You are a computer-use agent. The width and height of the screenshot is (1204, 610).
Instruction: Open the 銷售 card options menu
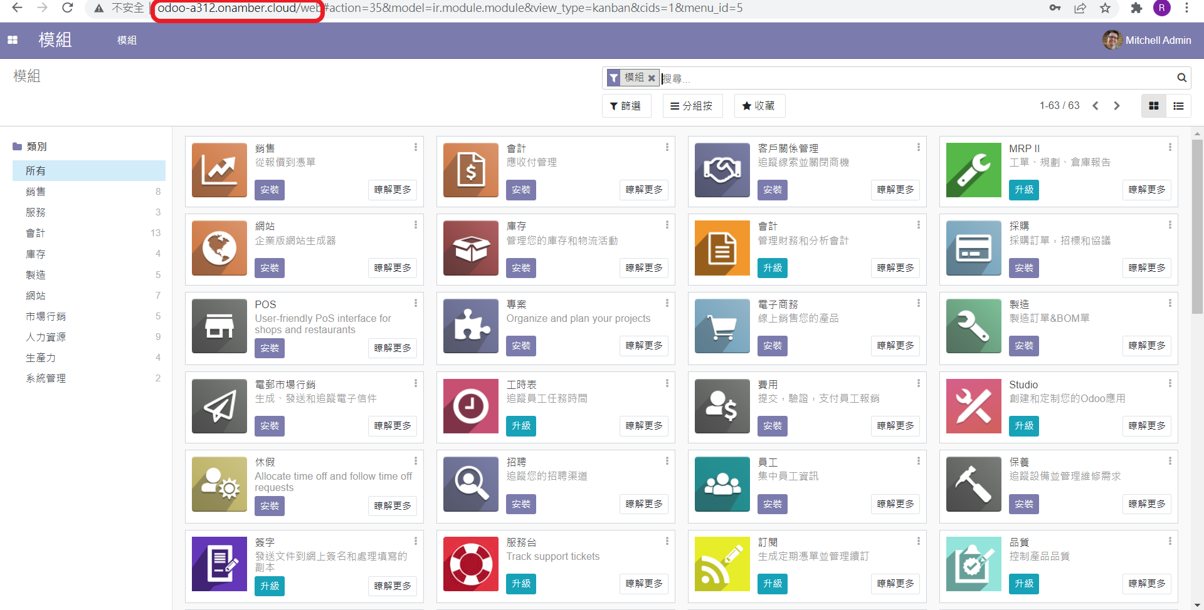coord(415,147)
